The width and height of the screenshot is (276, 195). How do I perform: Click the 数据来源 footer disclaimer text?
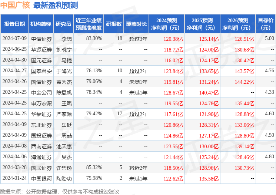pyautogui.click(x=60, y=192)
